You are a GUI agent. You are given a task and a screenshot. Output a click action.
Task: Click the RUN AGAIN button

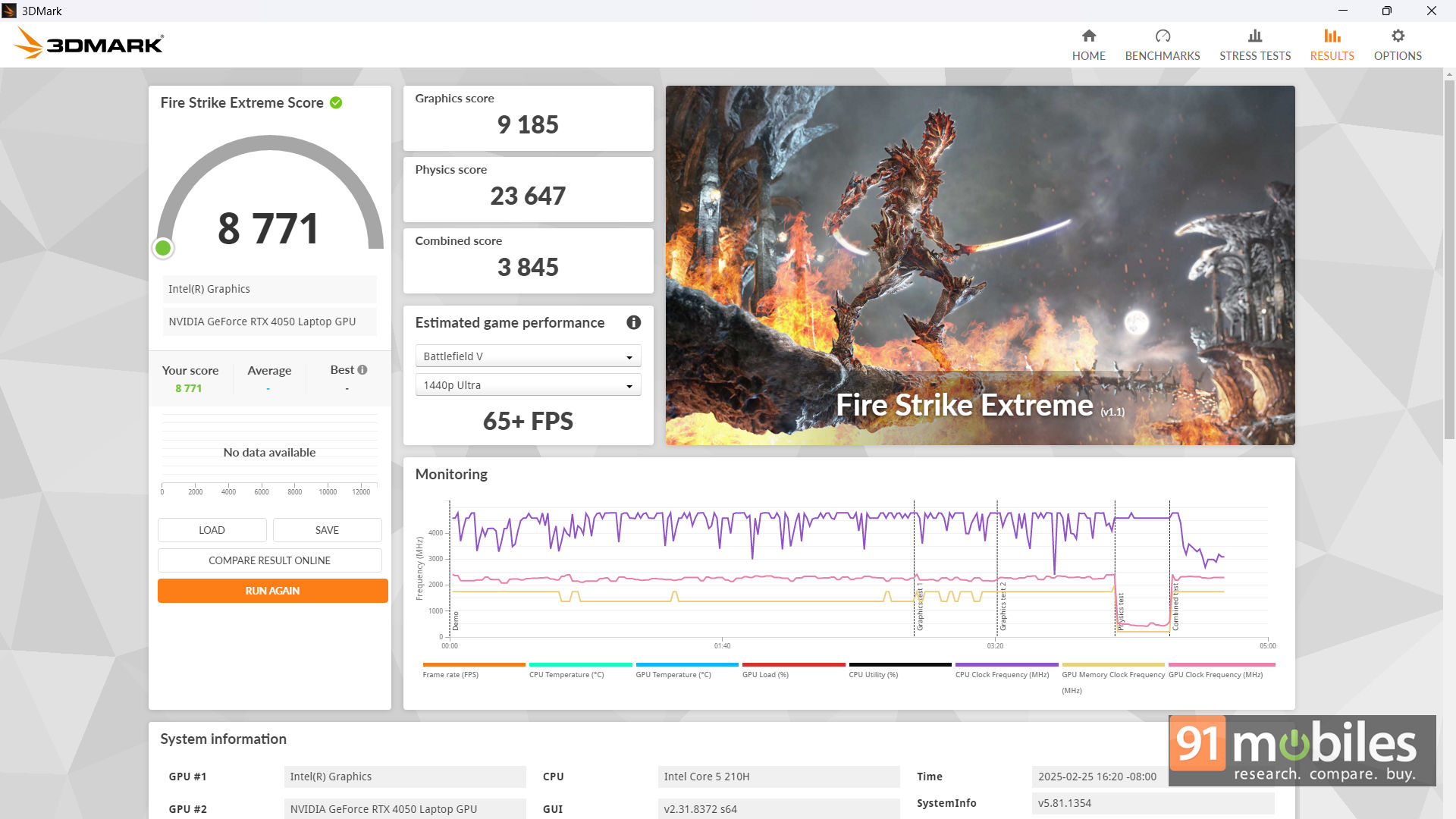[272, 591]
